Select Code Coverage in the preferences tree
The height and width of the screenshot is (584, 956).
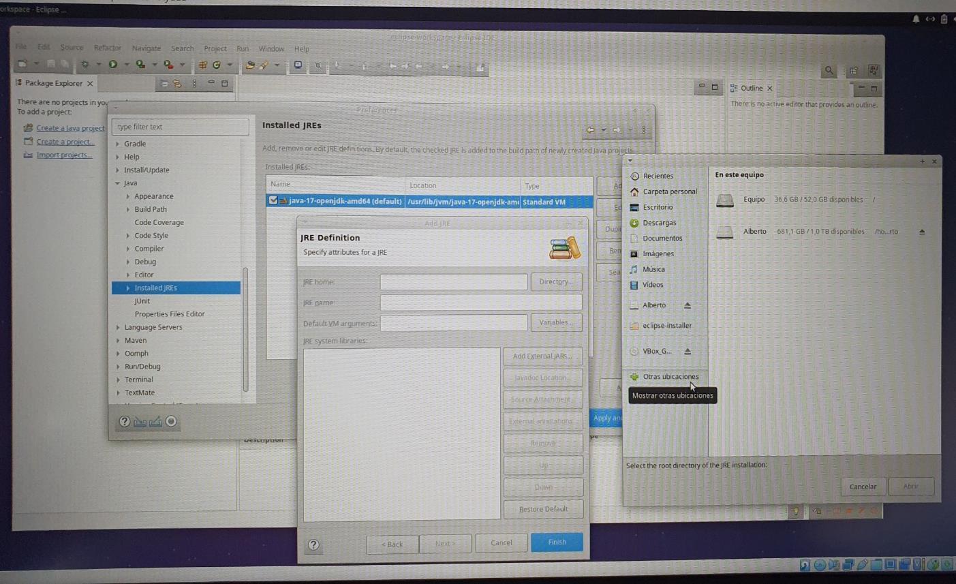pyautogui.click(x=159, y=223)
